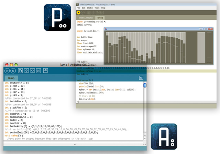Switch to the sketch_090210a tab
This screenshot has width=220, height=154.
click(x=86, y=17)
